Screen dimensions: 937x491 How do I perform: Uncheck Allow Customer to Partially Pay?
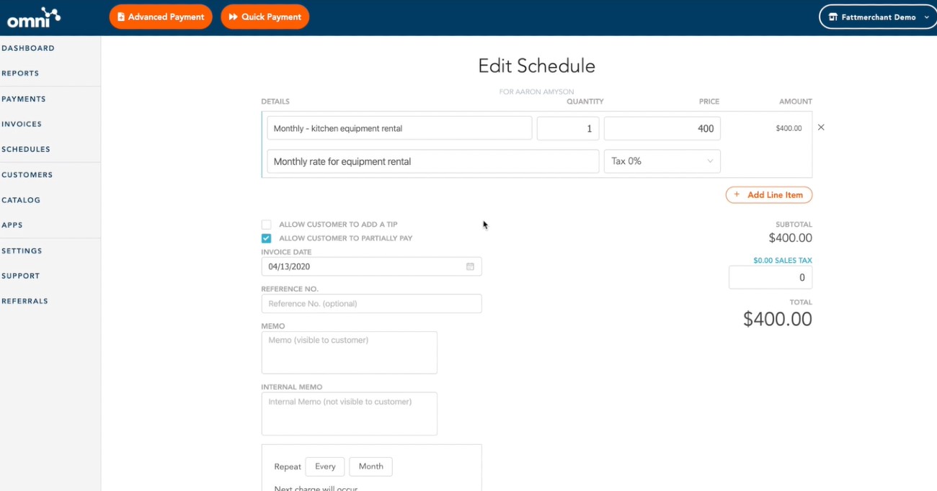click(267, 238)
